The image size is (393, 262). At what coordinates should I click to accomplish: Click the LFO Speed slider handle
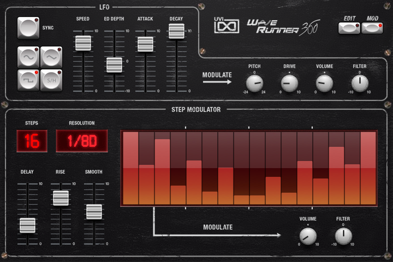click(83, 43)
